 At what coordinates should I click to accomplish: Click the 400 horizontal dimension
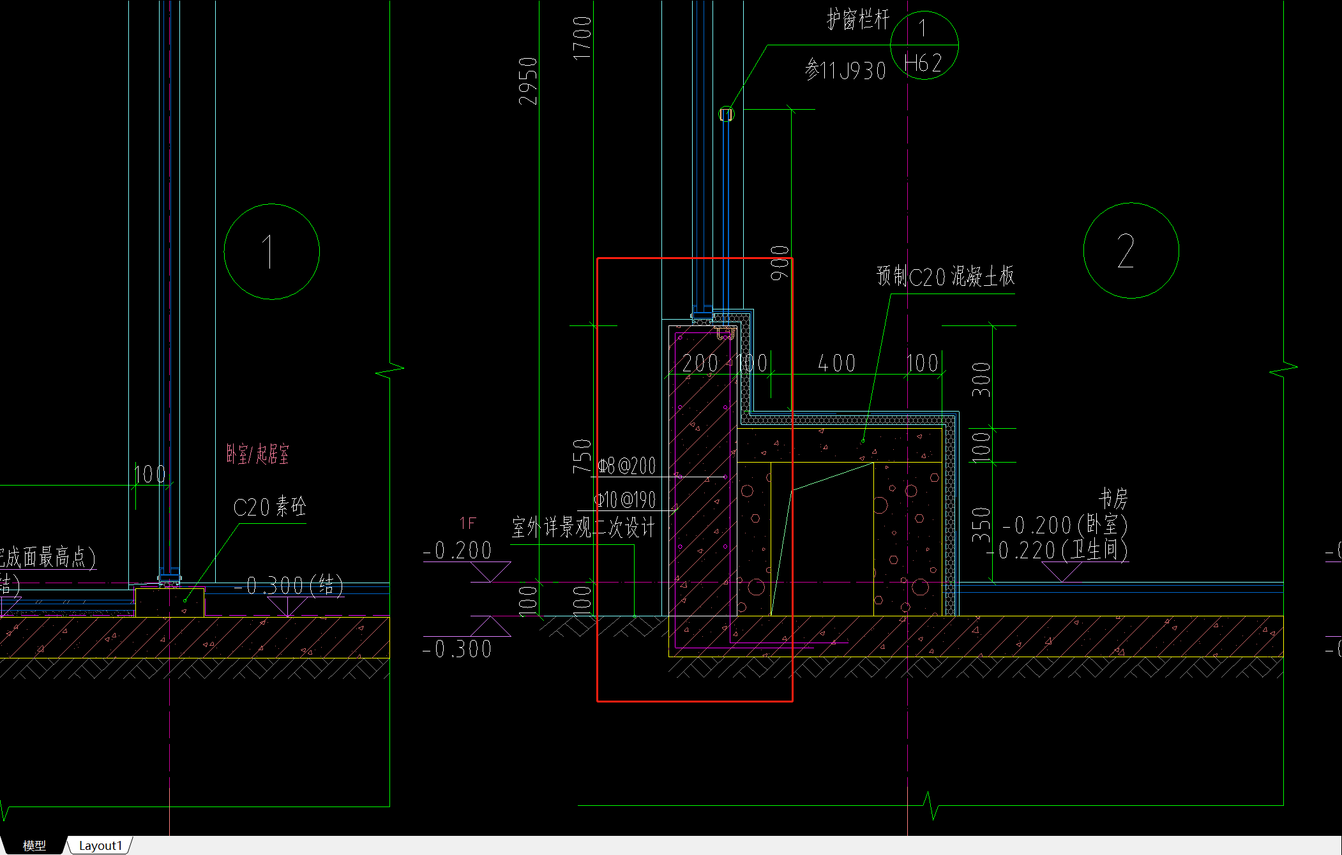[837, 363]
